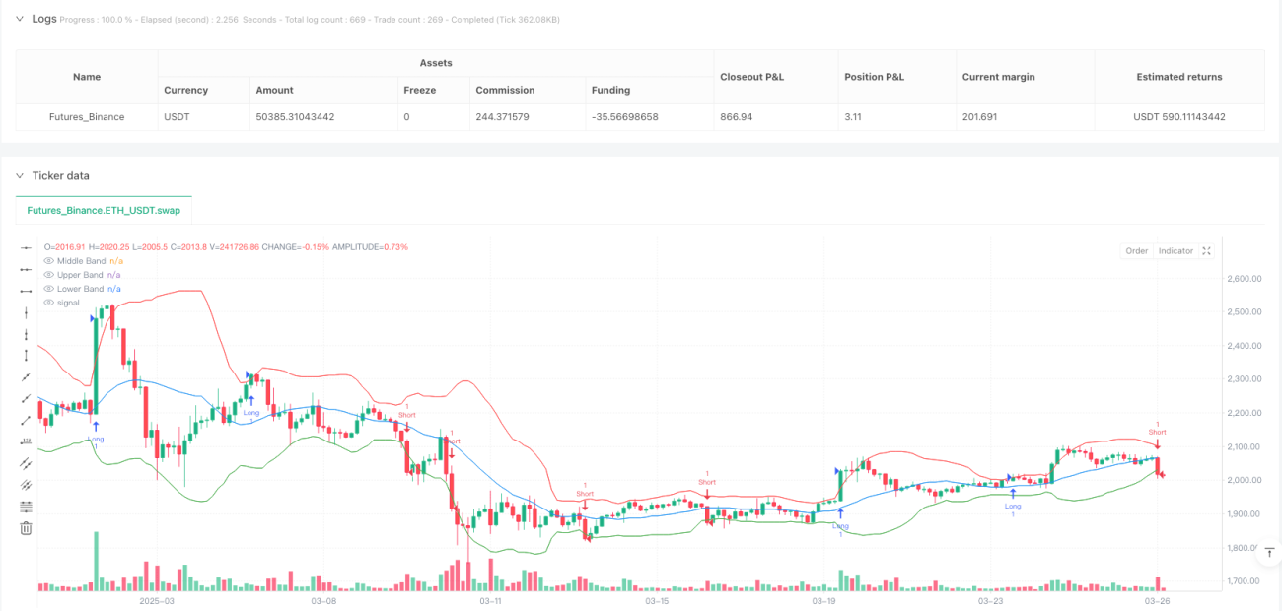Image resolution: width=1282 pixels, height=611 pixels.
Task: Click the Indicator button on chart
Action: (x=1175, y=251)
